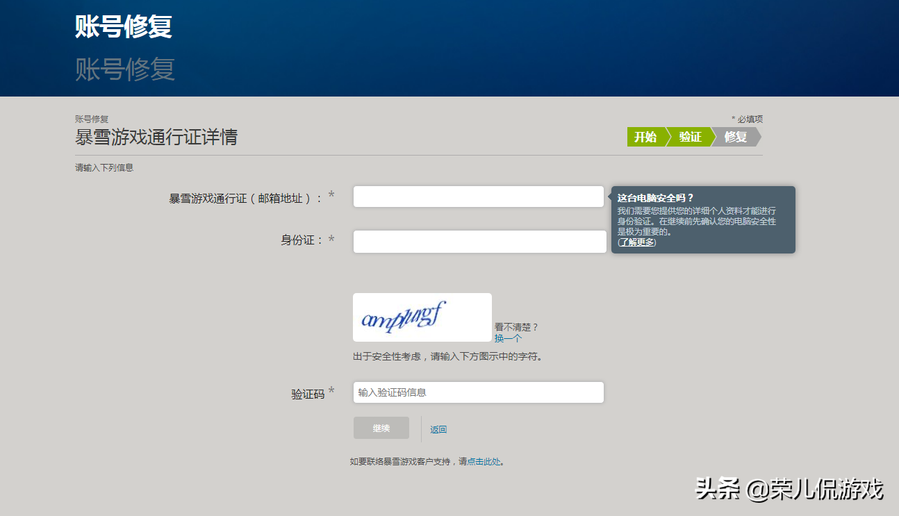The image size is (899, 516).
Task: Click the 验证码 field label
Action: [x=308, y=394]
